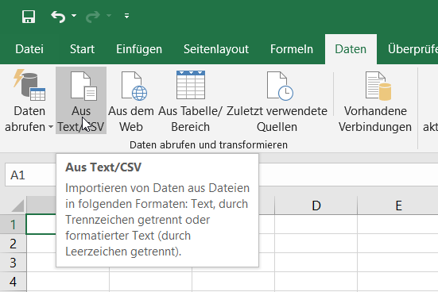
Task: Click the Name Box showing A1
Action: tap(30, 175)
